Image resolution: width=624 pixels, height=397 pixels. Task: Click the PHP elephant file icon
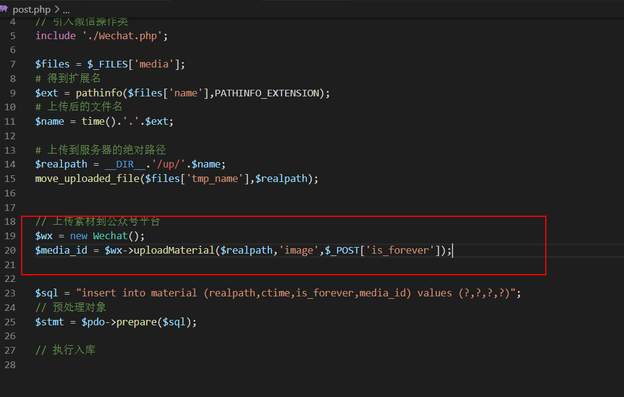[x=4, y=9]
